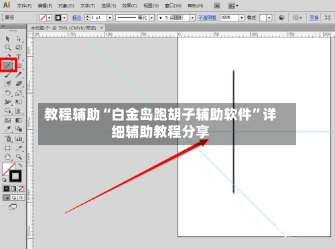Select the Rectangle tool

[19, 66]
